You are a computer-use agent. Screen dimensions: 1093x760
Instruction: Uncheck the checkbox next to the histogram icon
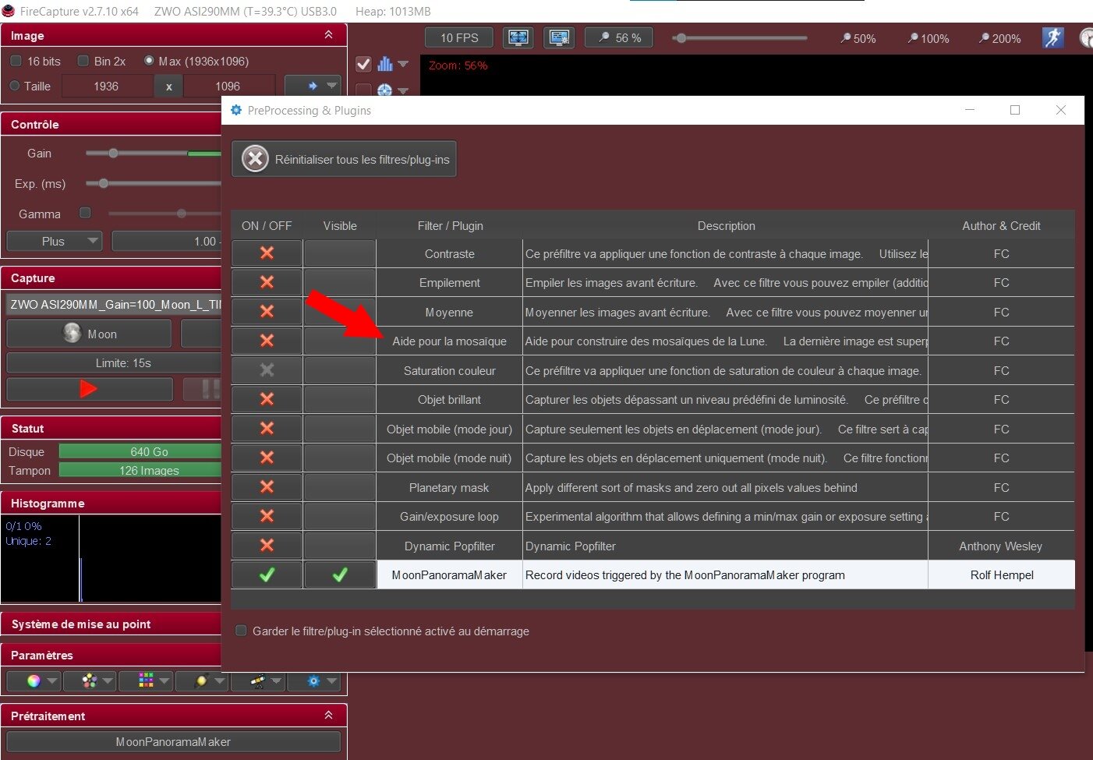point(363,64)
